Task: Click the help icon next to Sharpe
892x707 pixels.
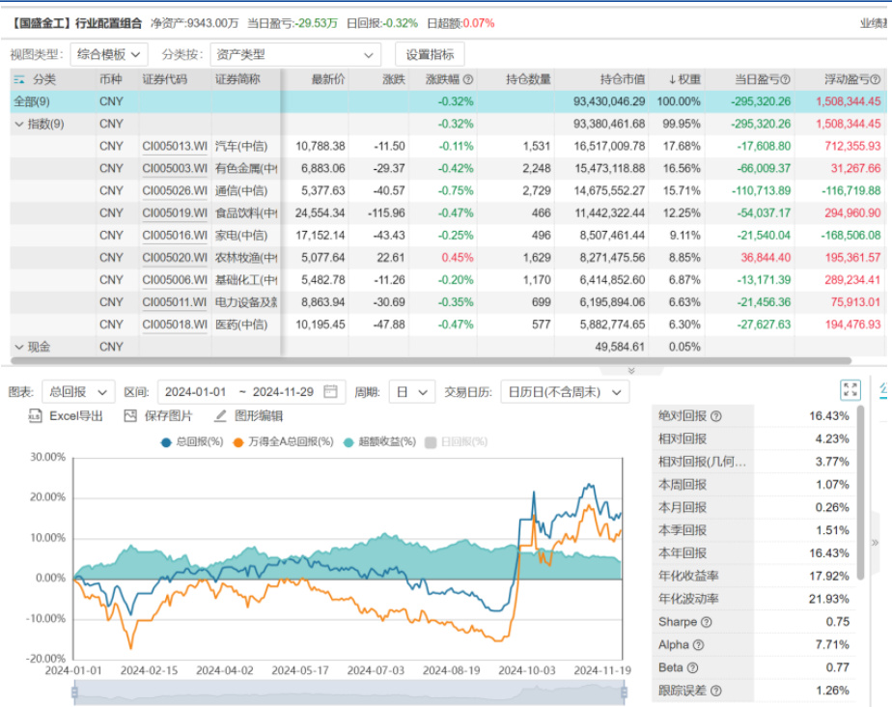Action: 706,622
